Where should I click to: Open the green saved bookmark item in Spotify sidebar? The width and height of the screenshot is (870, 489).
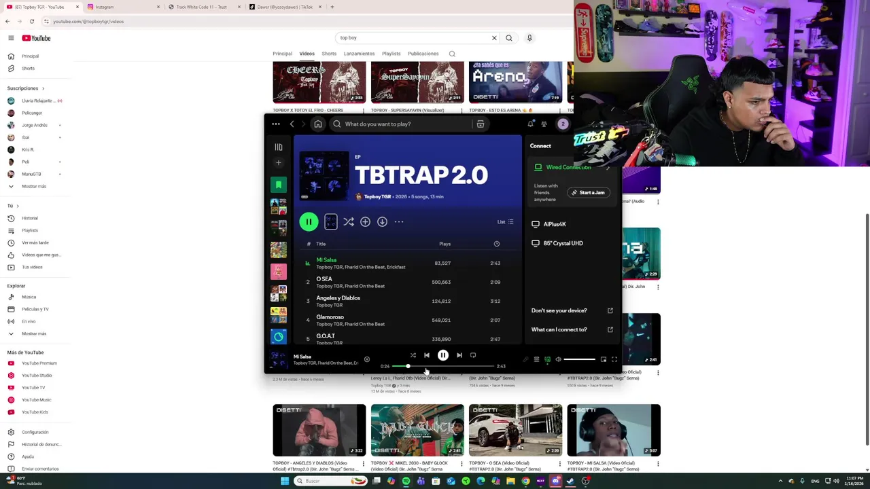pos(279,185)
